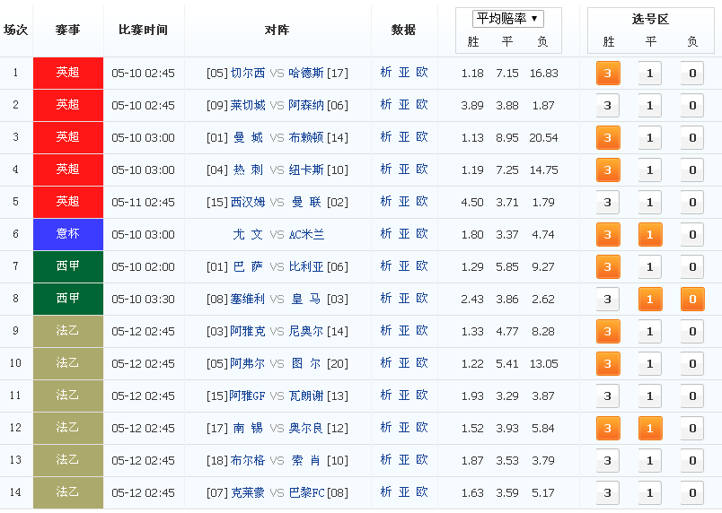Deselect win (3) for match 3 曼城
Screen dimensions: 722x513
pos(608,138)
